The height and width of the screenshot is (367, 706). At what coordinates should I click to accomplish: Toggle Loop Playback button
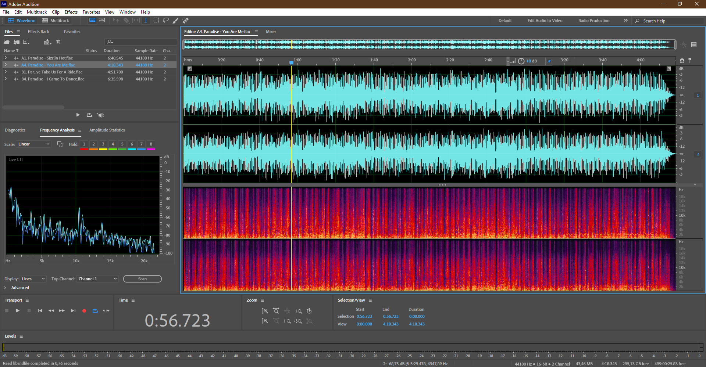95,311
